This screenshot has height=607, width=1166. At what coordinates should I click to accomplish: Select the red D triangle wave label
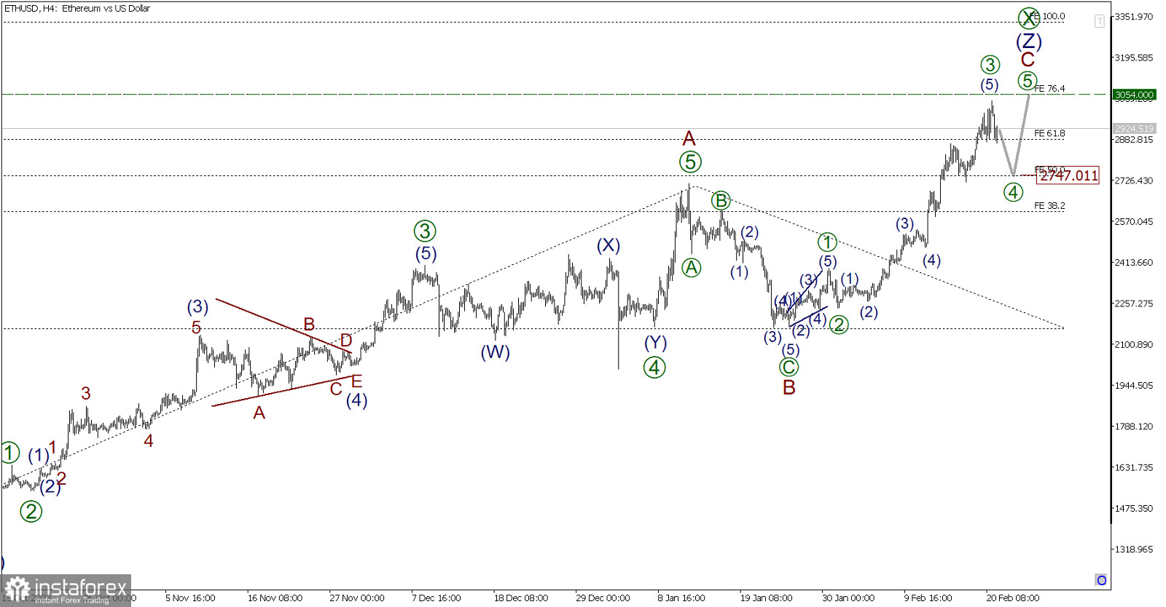pyautogui.click(x=346, y=340)
